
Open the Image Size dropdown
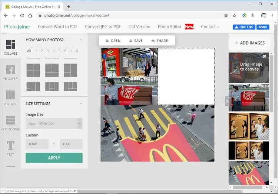tap(54, 123)
